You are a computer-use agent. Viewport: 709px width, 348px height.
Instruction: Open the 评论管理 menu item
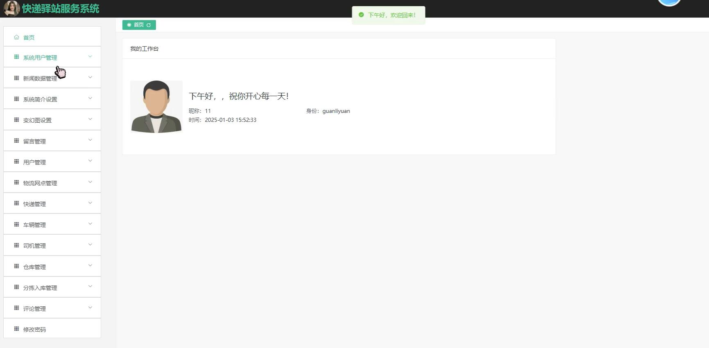tap(52, 308)
